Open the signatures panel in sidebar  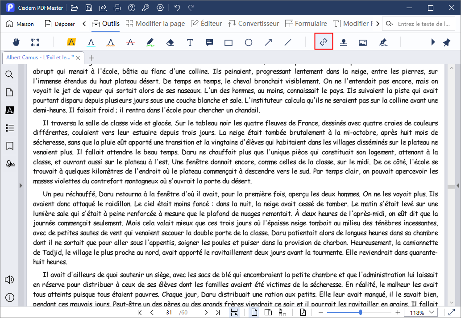(x=10, y=164)
